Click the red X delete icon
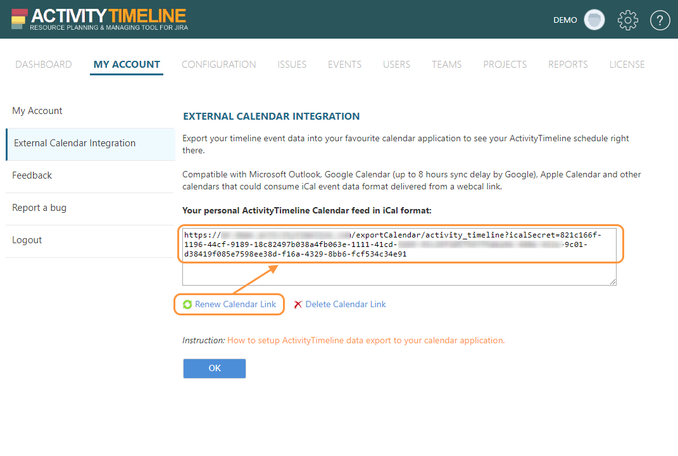Screen dimensions: 678x456 point(298,305)
